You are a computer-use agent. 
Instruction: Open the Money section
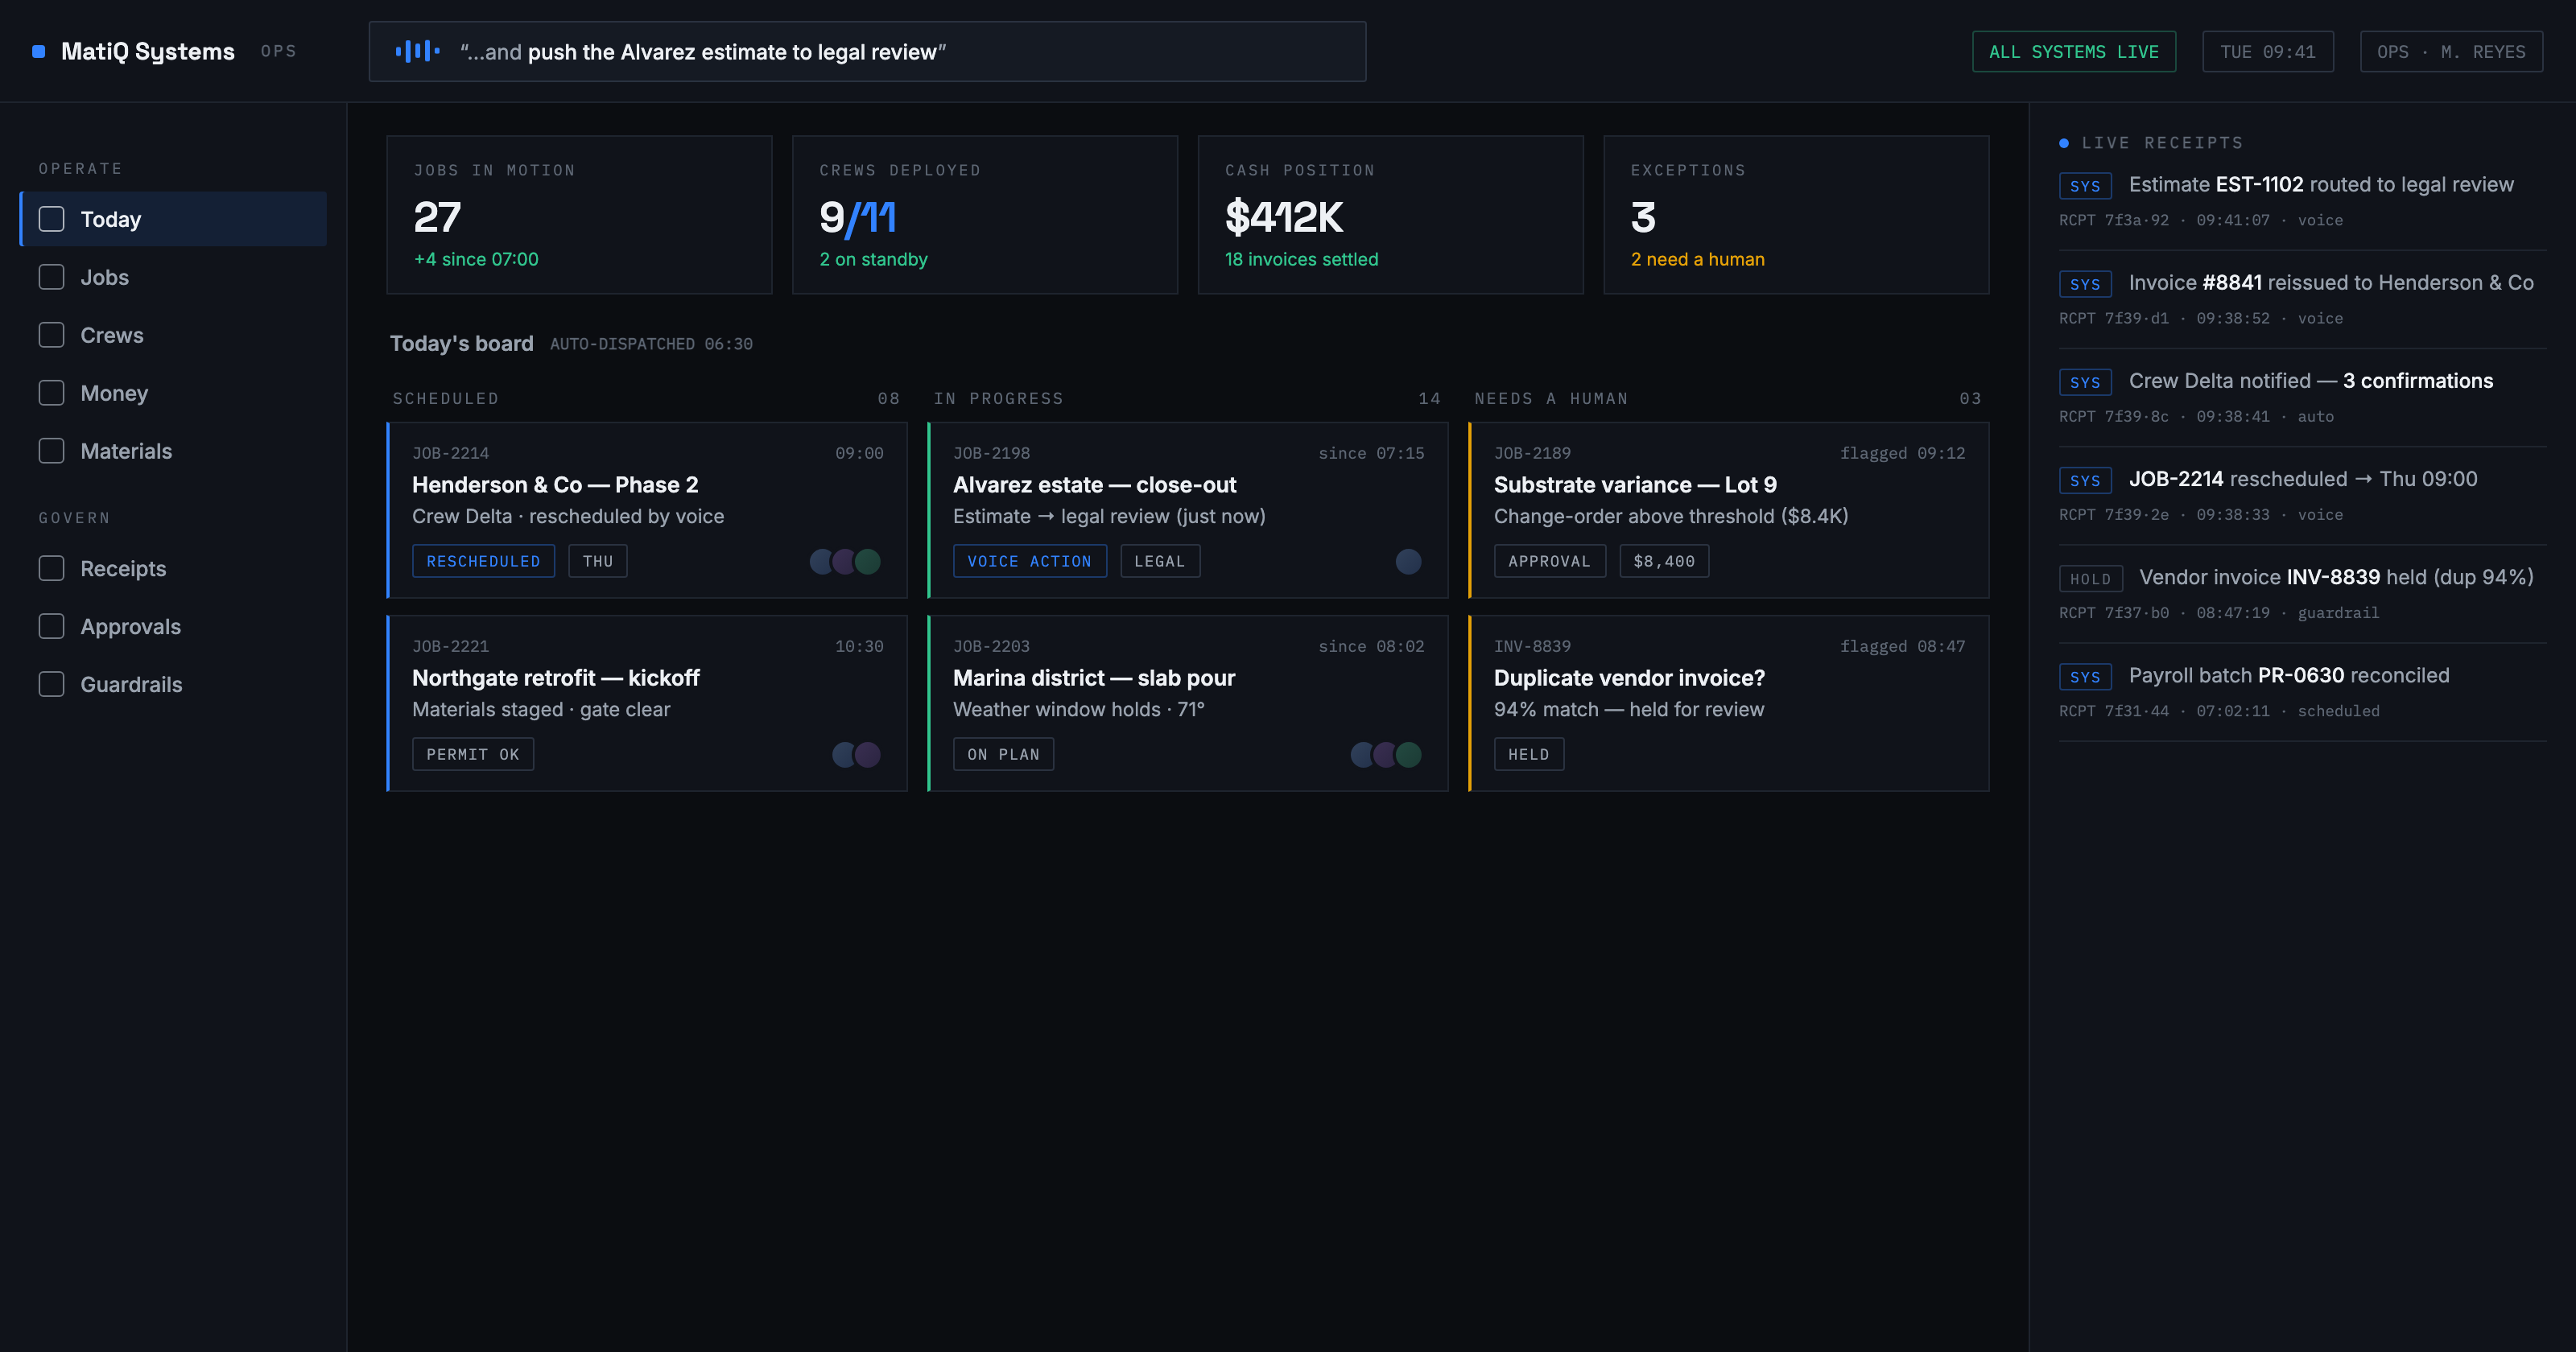[x=173, y=393]
